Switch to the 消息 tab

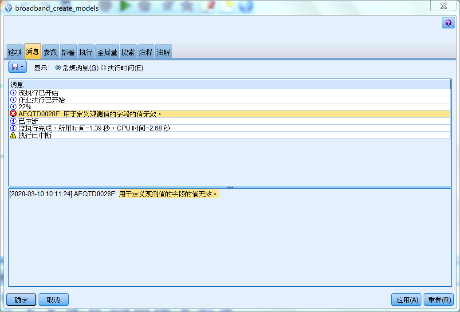pyautogui.click(x=32, y=51)
